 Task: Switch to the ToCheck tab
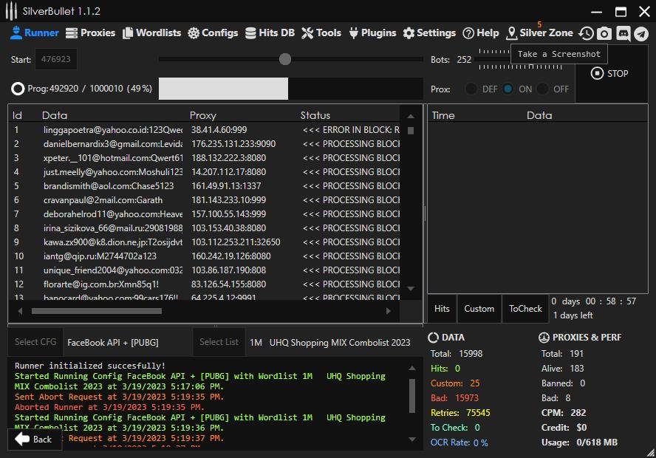point(525,309)
